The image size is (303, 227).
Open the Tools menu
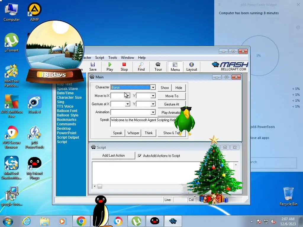112,58
